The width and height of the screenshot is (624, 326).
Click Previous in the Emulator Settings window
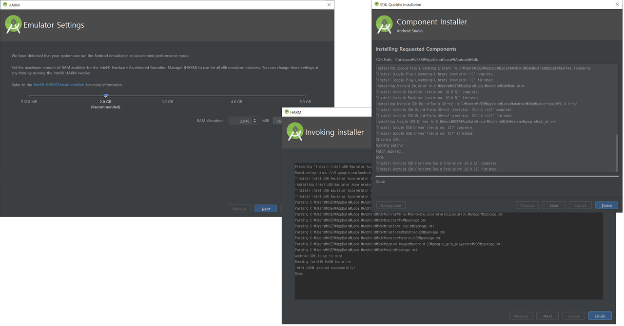click(239, 209)
